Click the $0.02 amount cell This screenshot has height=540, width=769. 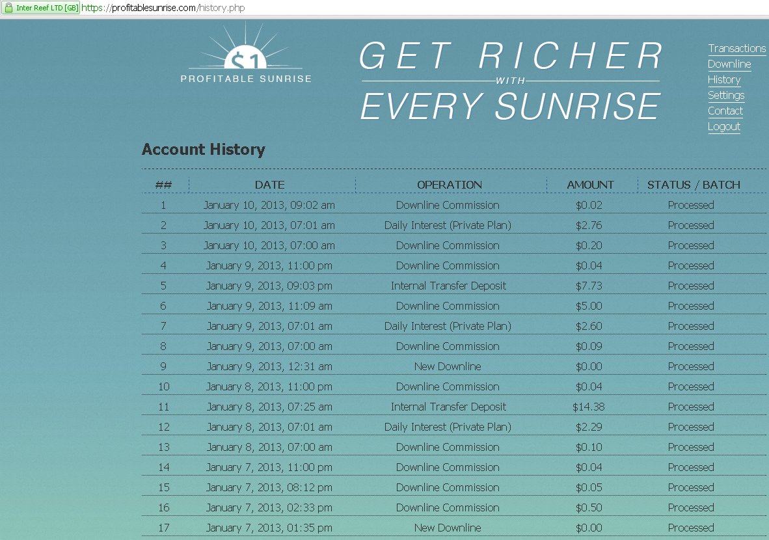[x=589, y=205]
